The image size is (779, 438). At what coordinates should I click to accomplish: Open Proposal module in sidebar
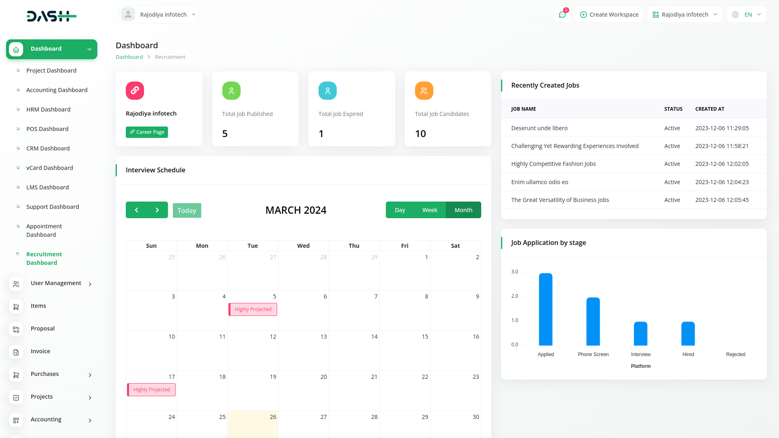pyautogui.click(x=43, y=328)
